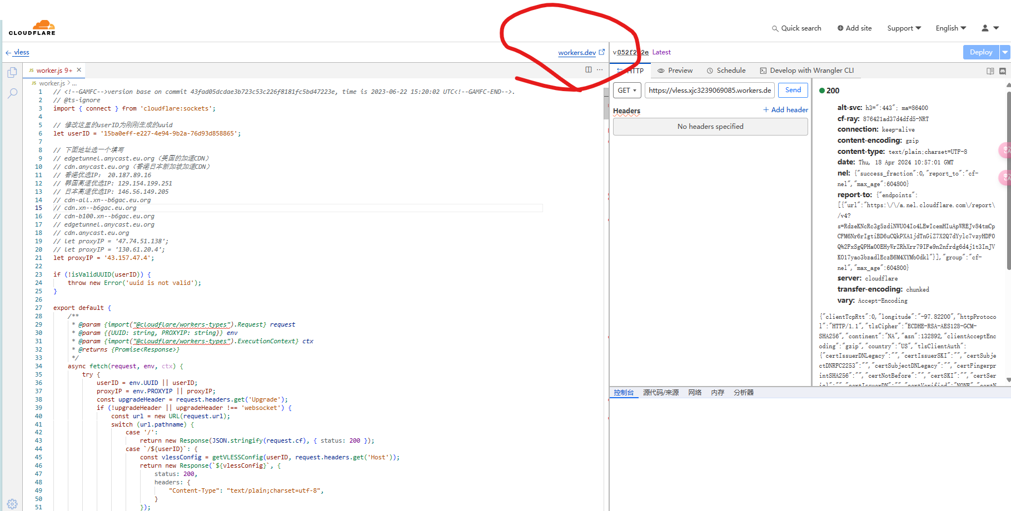Open Develop with Wrangler CLI tab
This screenshot has width=1011, height=511.
(x=806, y=71)
